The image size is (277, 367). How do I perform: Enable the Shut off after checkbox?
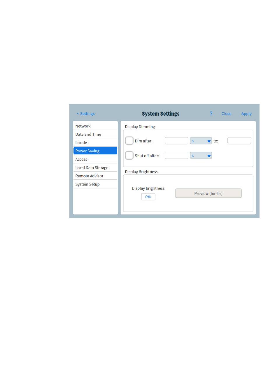point(129,155)
